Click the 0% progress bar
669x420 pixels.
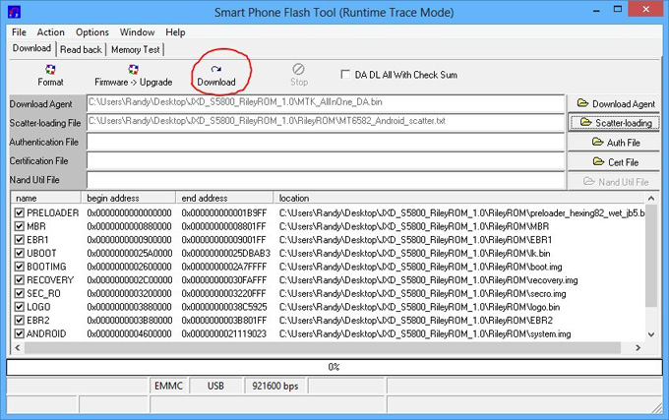tap(334, 367)
